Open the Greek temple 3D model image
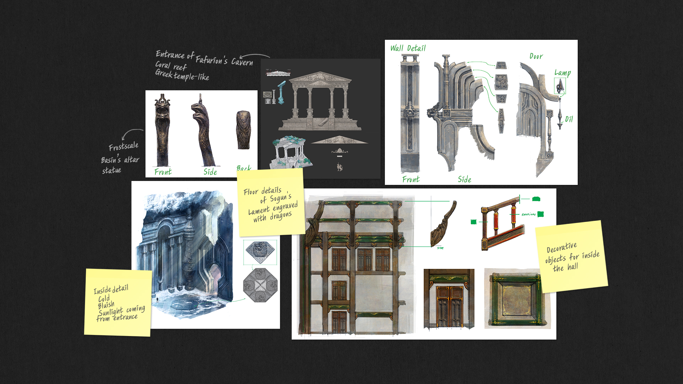The height and width of the screenshot is (384, 683). point(319,101)
